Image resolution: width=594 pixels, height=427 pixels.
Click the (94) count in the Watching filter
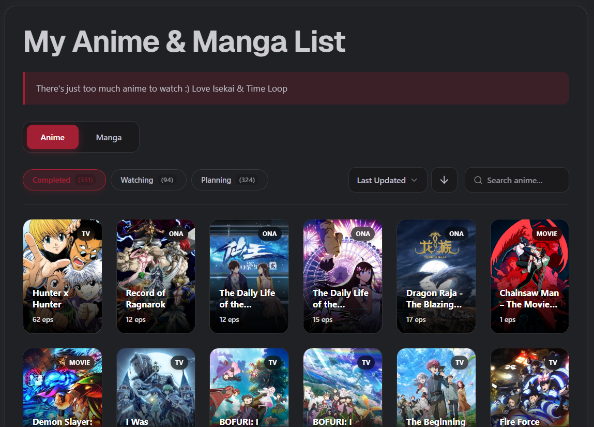tap(167, 180)
